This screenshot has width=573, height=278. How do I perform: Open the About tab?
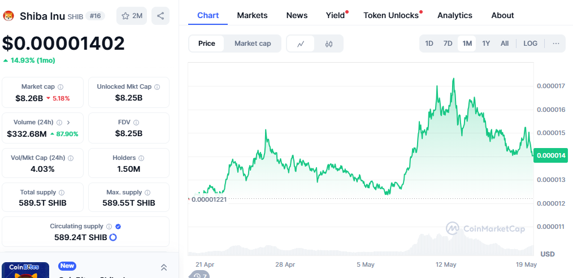click(502, 15)
